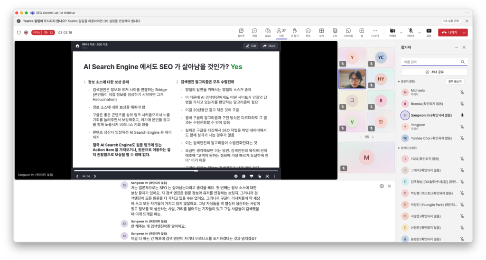The height and width of the screenshot is (260, 486).
Task: Select attendee 선정연 in participants list
Action: [x=433, y=227]
